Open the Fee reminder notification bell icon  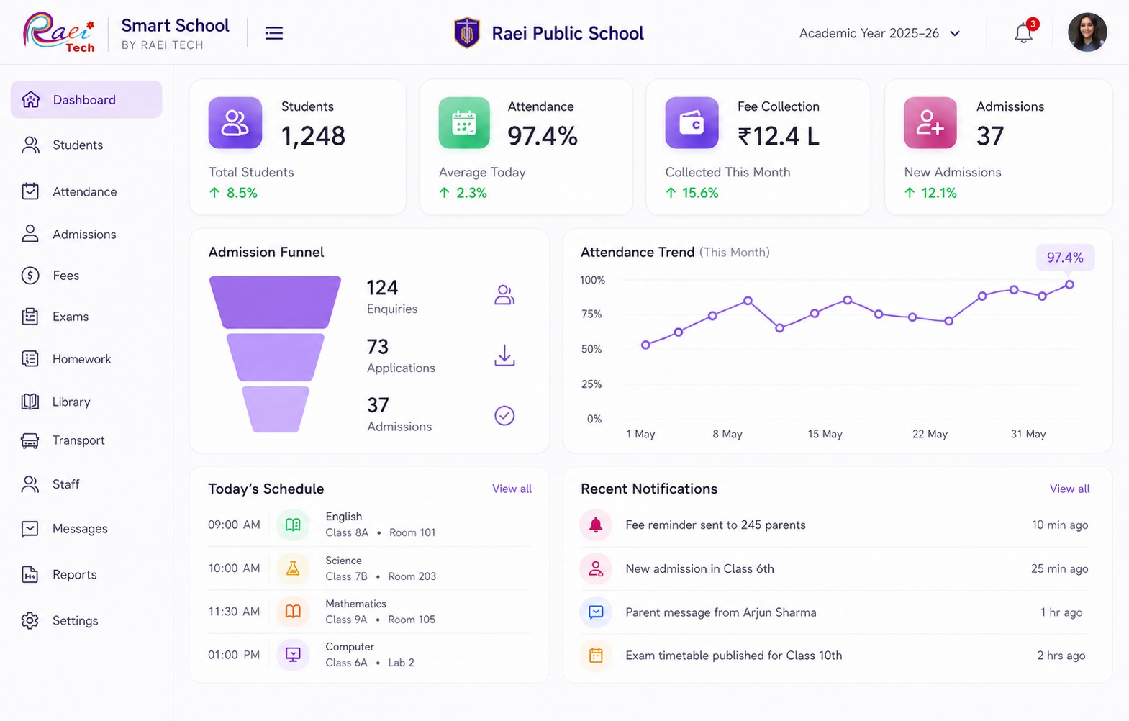(x=596, y=525)
